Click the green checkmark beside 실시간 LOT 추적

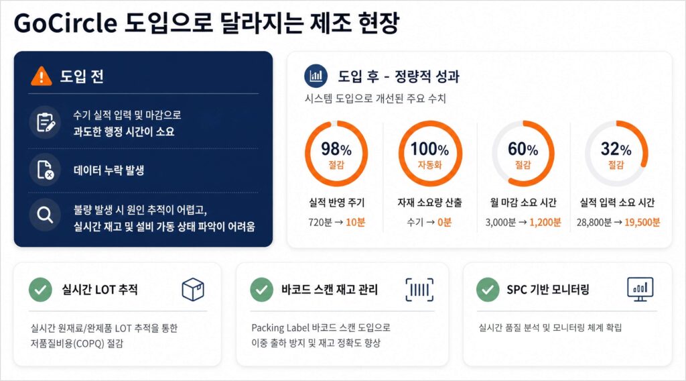pyautogui.click(x=40, y=290)
